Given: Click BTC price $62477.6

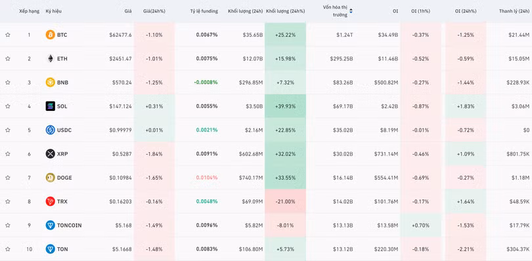Looking at the screenshot, I should coord(120,35).
